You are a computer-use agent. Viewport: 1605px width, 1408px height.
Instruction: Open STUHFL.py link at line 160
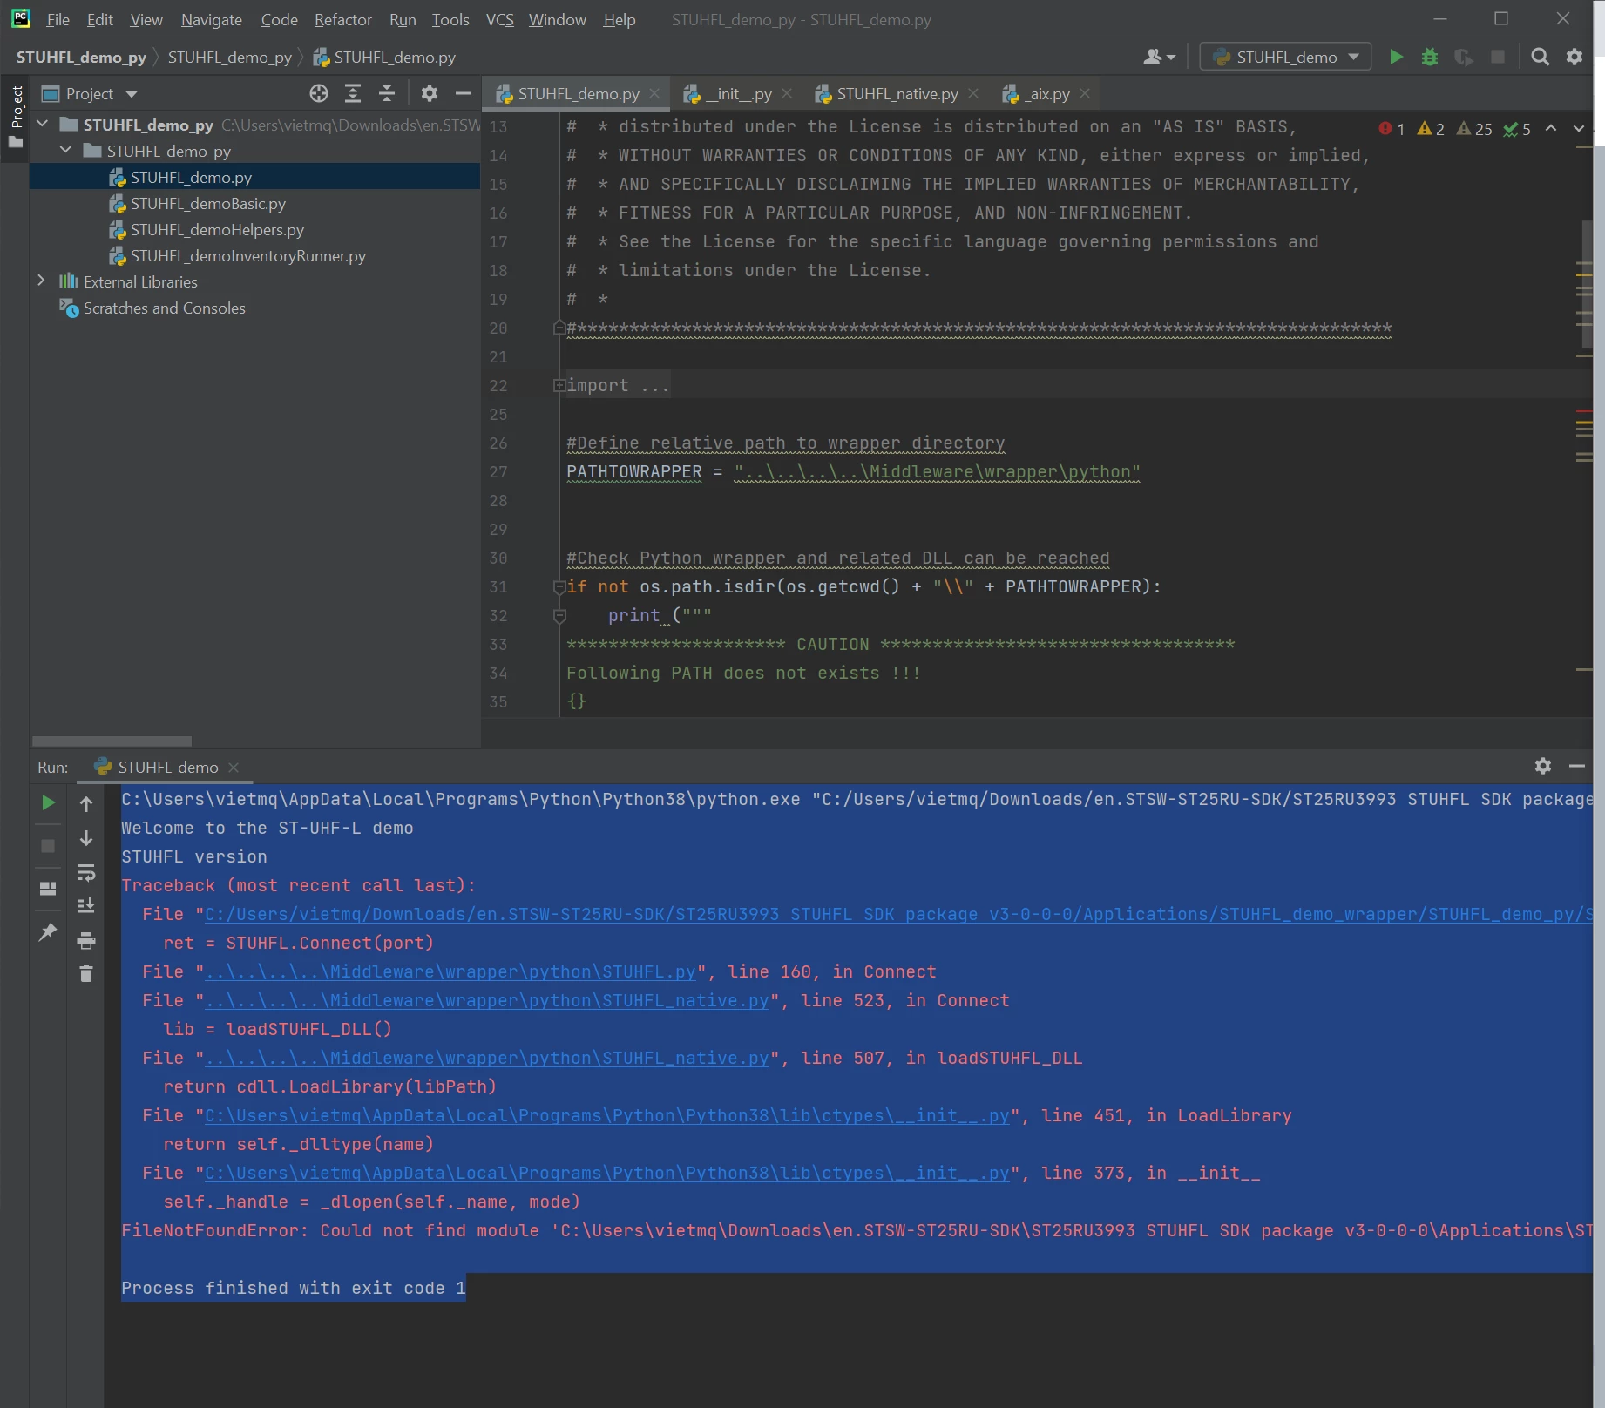click(450, 971)
